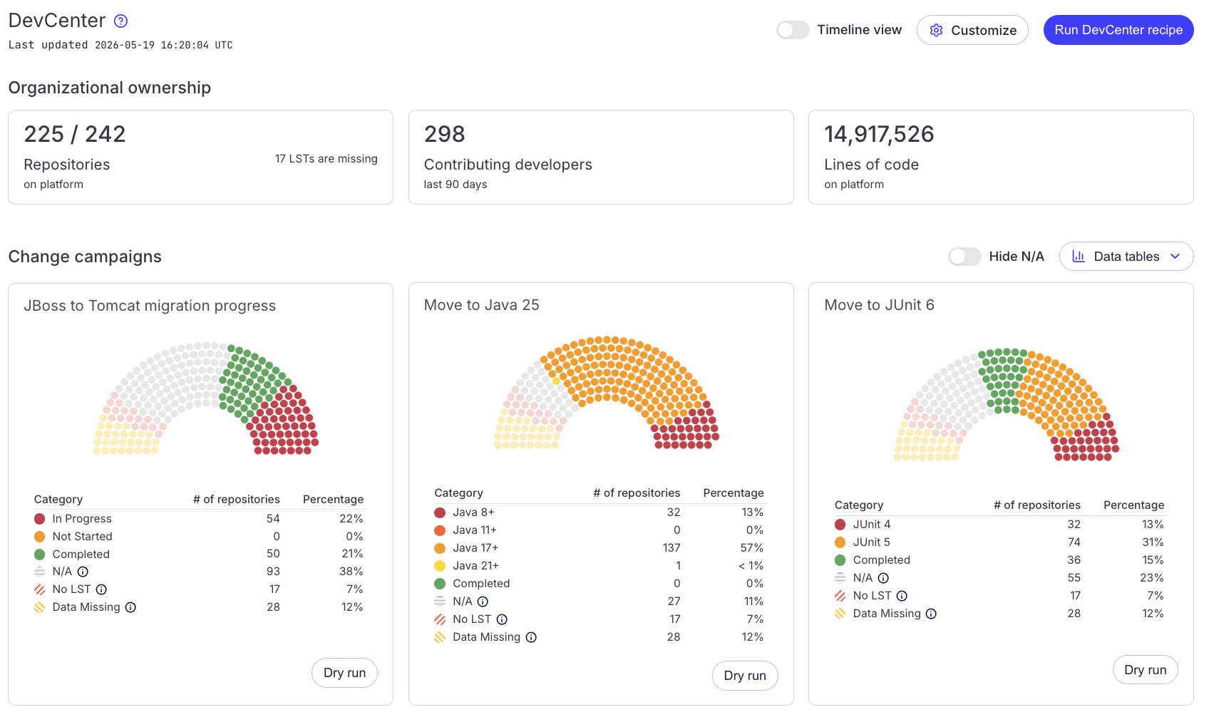Viewport: 1209px width, 717px height.
Task: Show Data Missing info icon in JUnit 6 table
Action: [x=931, y=614]
